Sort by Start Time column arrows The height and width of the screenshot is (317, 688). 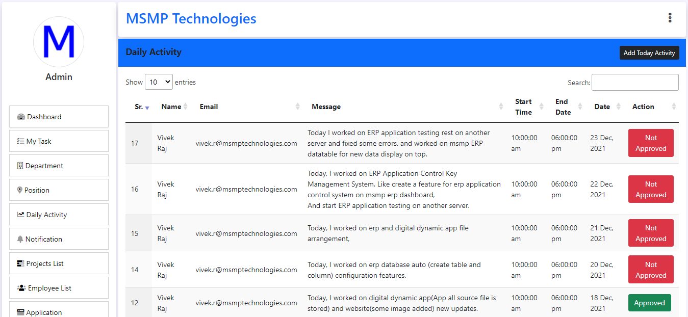pos(541,107)
